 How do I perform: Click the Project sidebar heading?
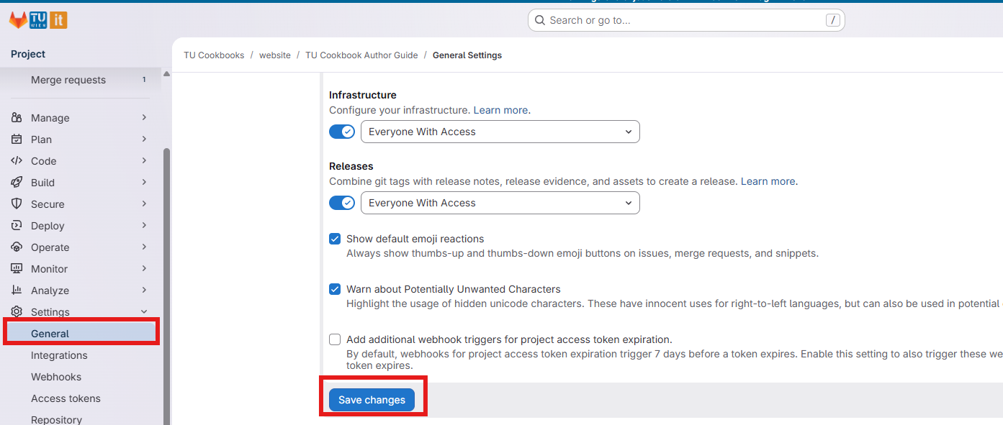(x=28, y=54)
